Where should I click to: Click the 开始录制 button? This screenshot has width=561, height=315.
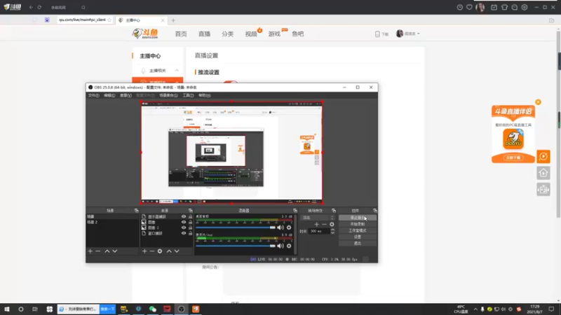point(358,224)
